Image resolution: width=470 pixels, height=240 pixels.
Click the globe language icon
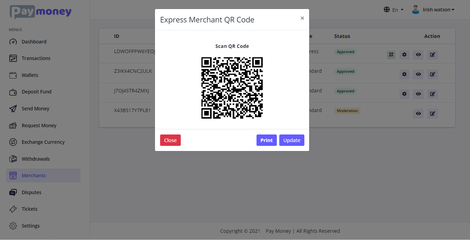coord(387,9)
